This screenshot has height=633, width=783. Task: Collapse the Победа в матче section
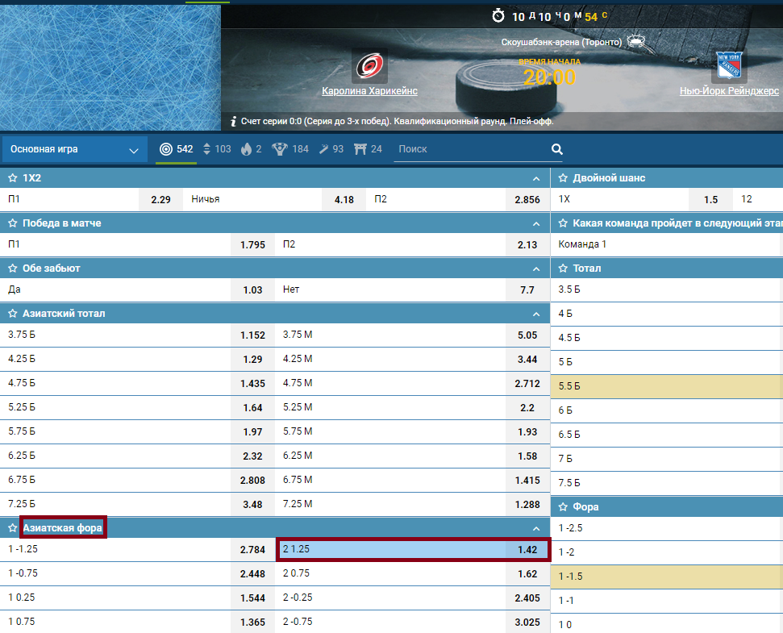(x=536, y=223)
